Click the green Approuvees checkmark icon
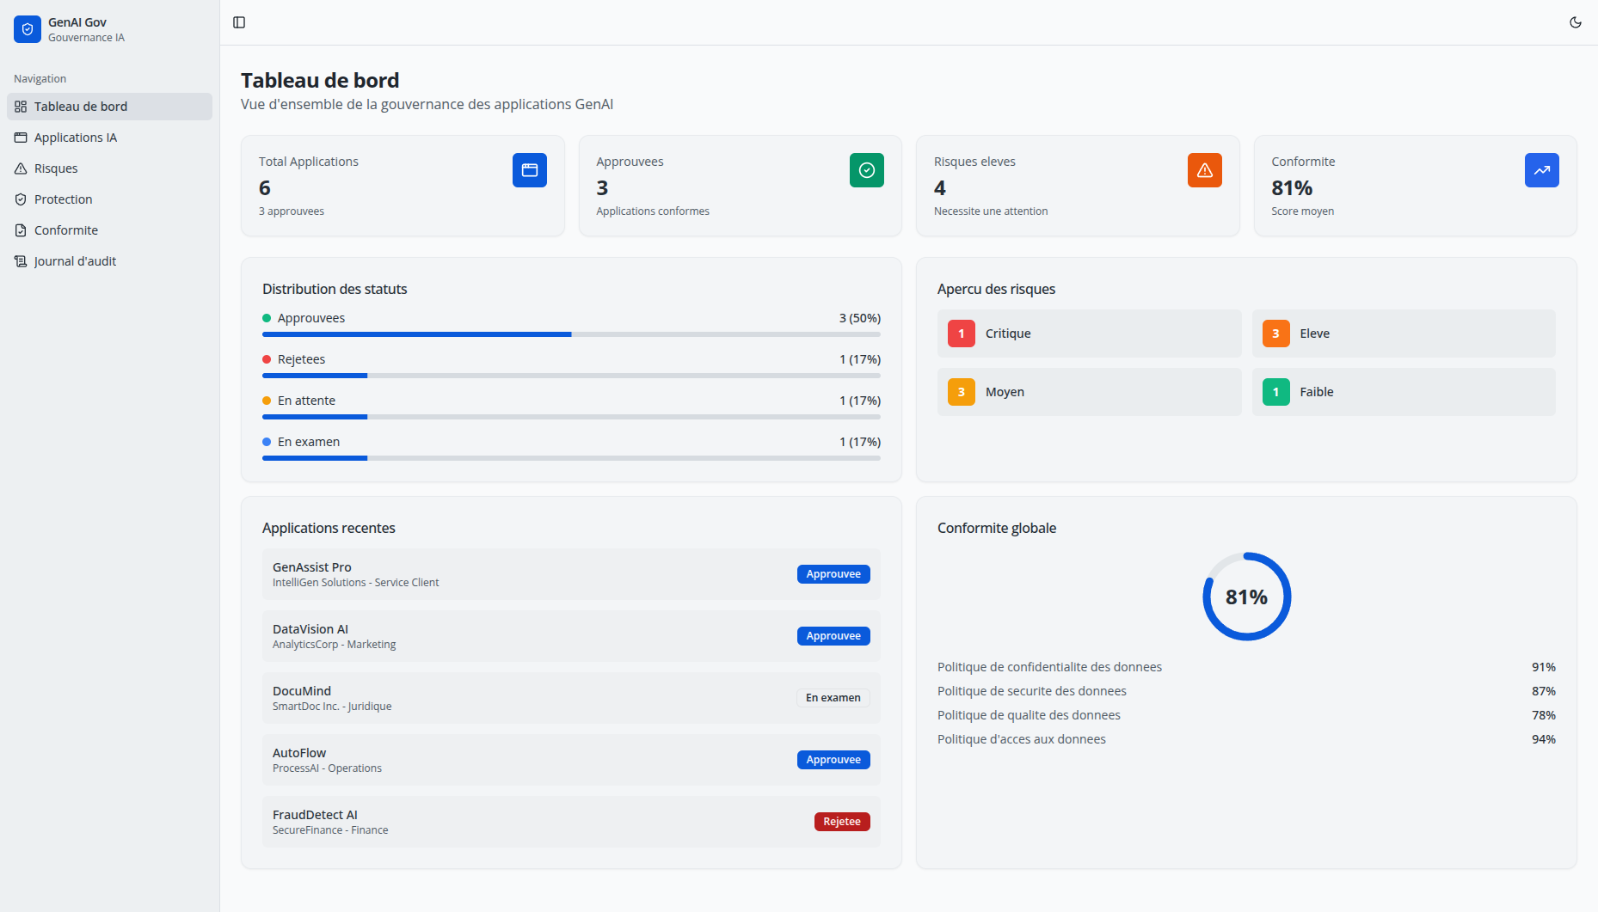Screen dimensions: 1598x912 pos(866,170)
